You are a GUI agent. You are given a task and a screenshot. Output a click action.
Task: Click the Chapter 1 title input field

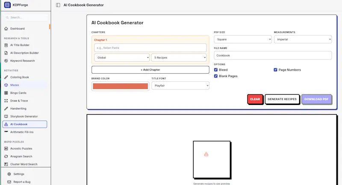pyautogui.click(x=150, y=48)
